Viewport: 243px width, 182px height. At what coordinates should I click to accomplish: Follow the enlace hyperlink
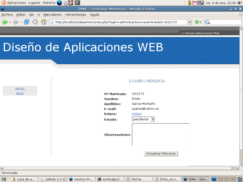pyautogui.click(x=137, y=114)
